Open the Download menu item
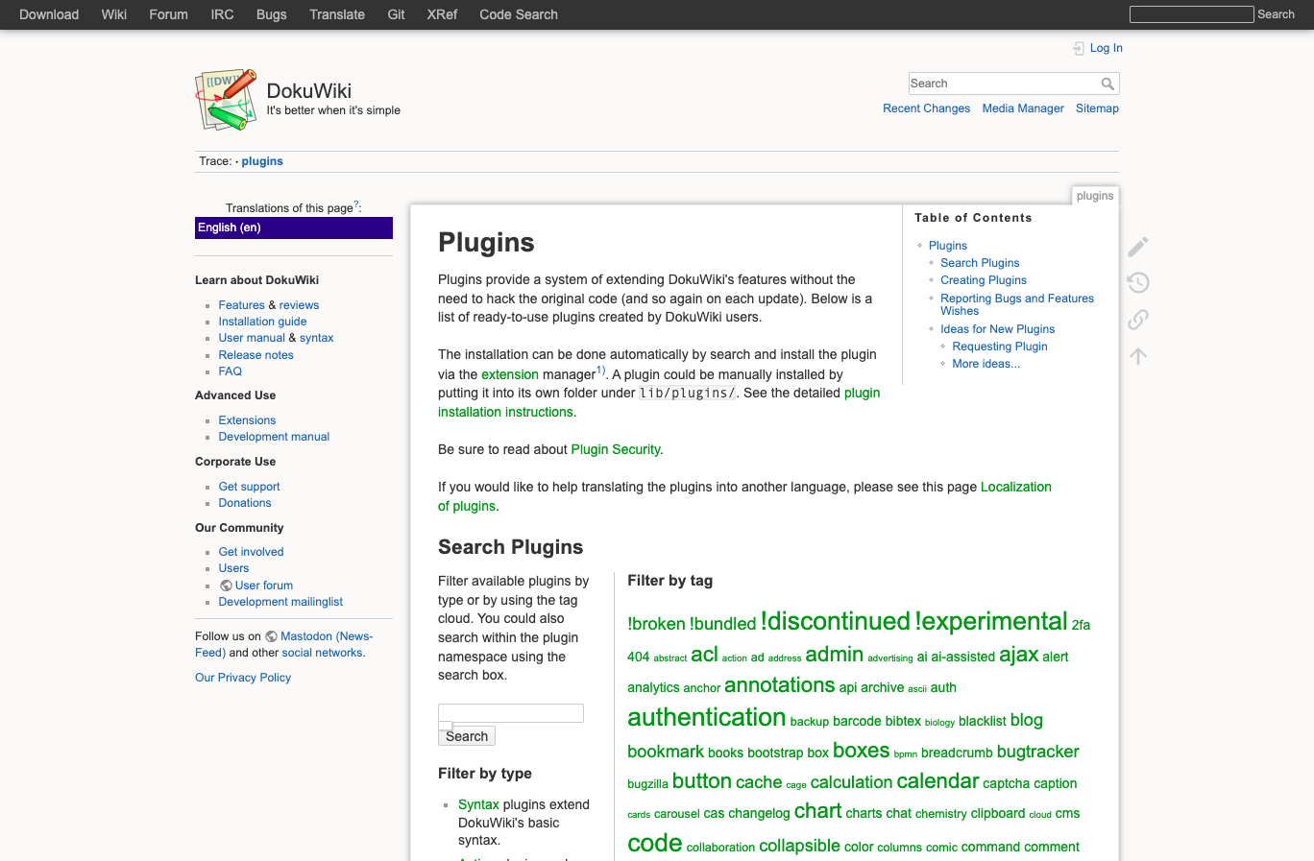This screenshot has width=1314, height=861. point(49,14)
